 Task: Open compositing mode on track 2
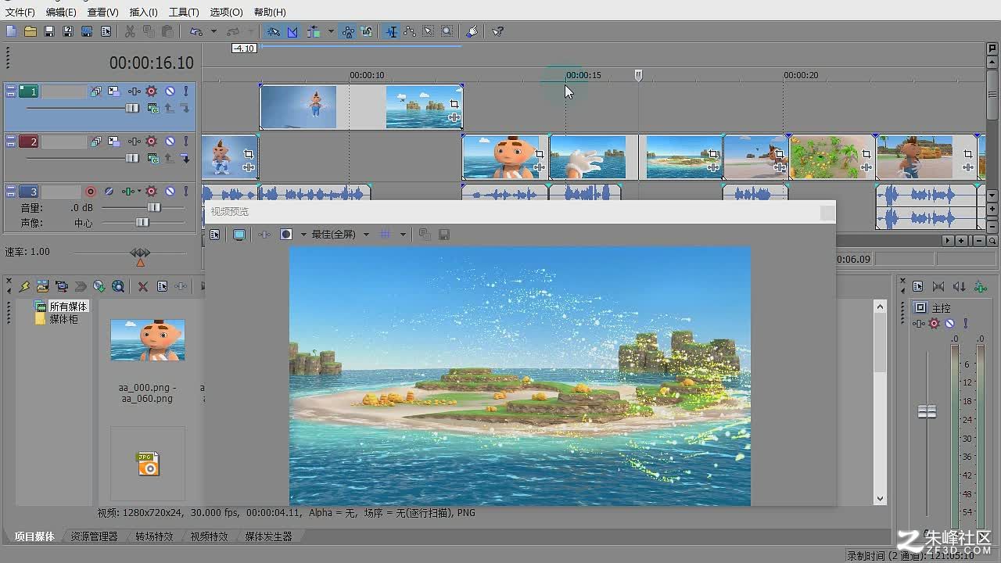pos(152,158)
